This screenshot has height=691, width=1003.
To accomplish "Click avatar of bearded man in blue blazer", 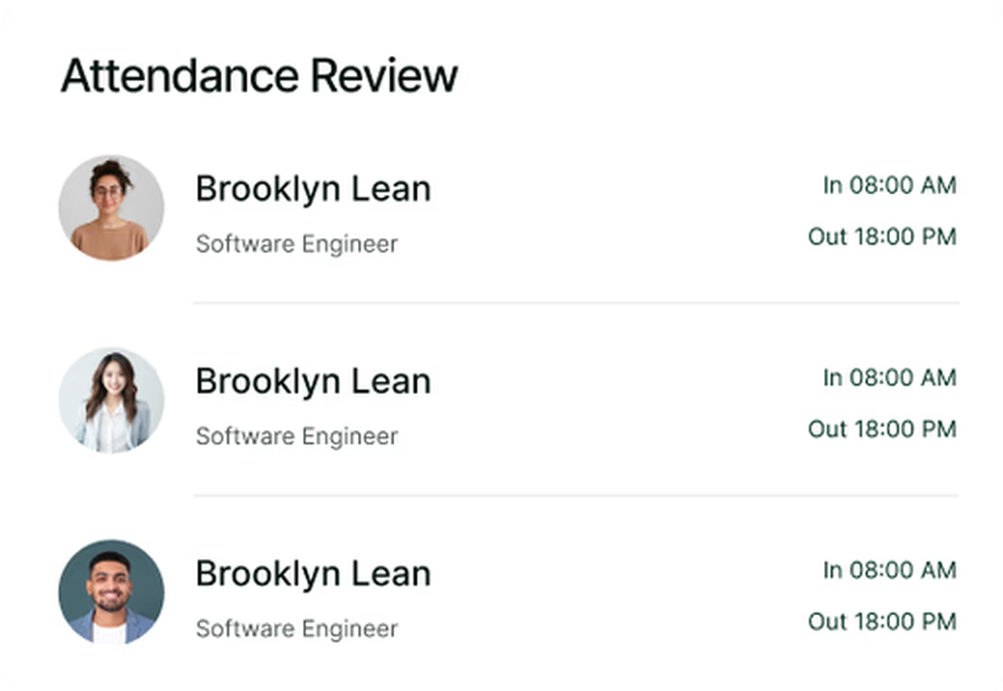I will coord(111,593).
